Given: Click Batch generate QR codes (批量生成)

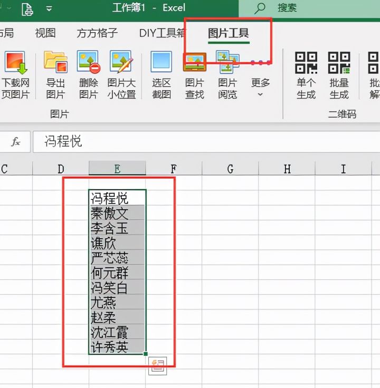Looking at the screenshot, I should [339, 75].
